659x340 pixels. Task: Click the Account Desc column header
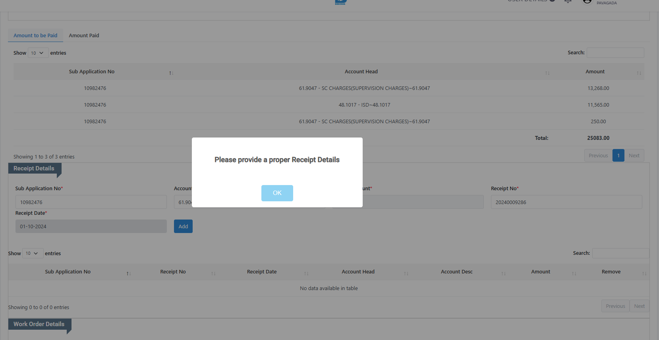456,272
